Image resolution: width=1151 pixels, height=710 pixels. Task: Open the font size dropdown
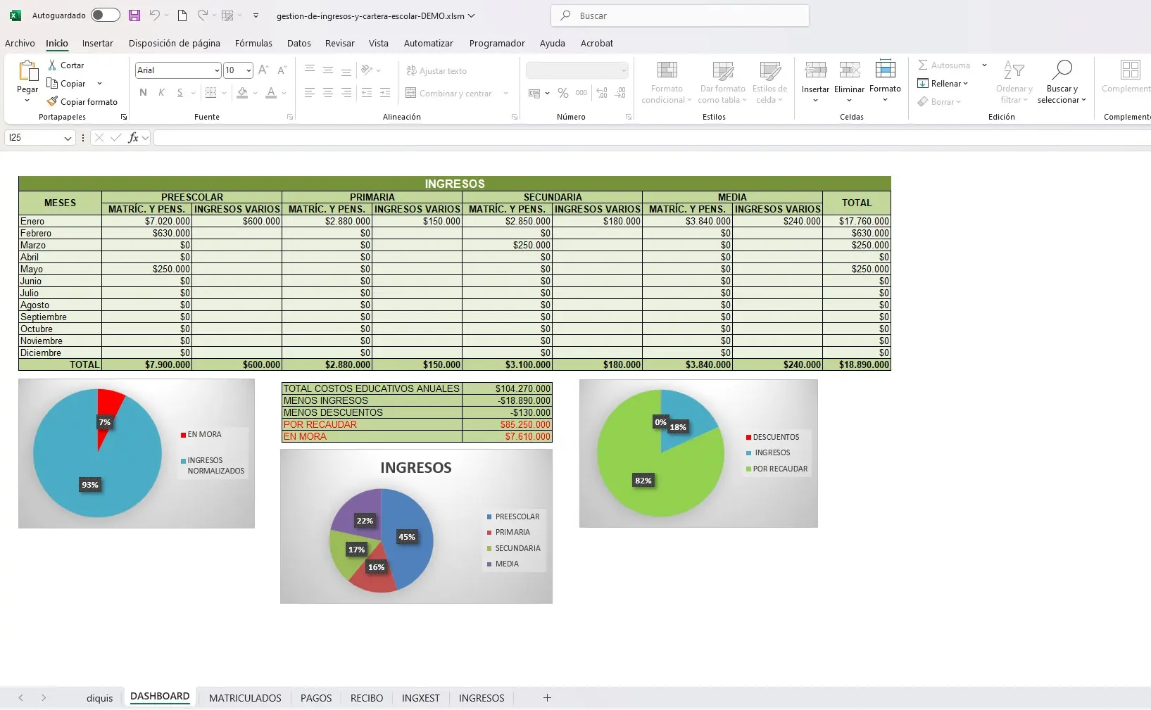(x=249, y=70)
